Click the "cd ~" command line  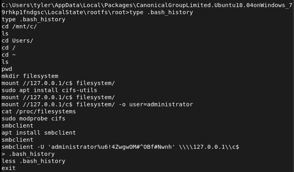click(9, 55)
